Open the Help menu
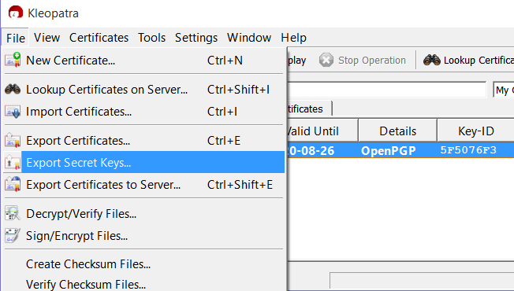This screenshot has width=514, height=291. (293, 38)
